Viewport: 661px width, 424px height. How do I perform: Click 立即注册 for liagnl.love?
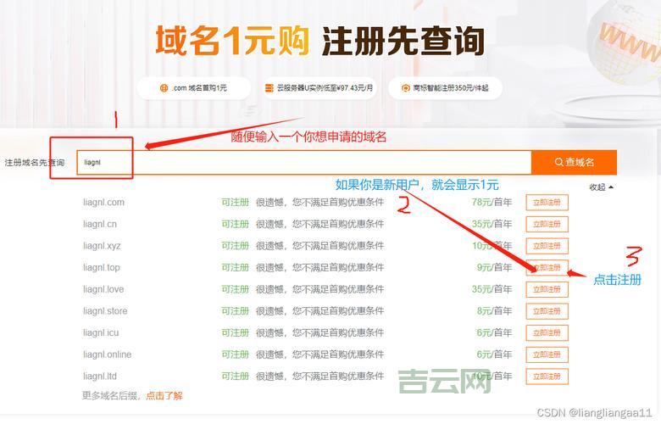coord(547,289)
